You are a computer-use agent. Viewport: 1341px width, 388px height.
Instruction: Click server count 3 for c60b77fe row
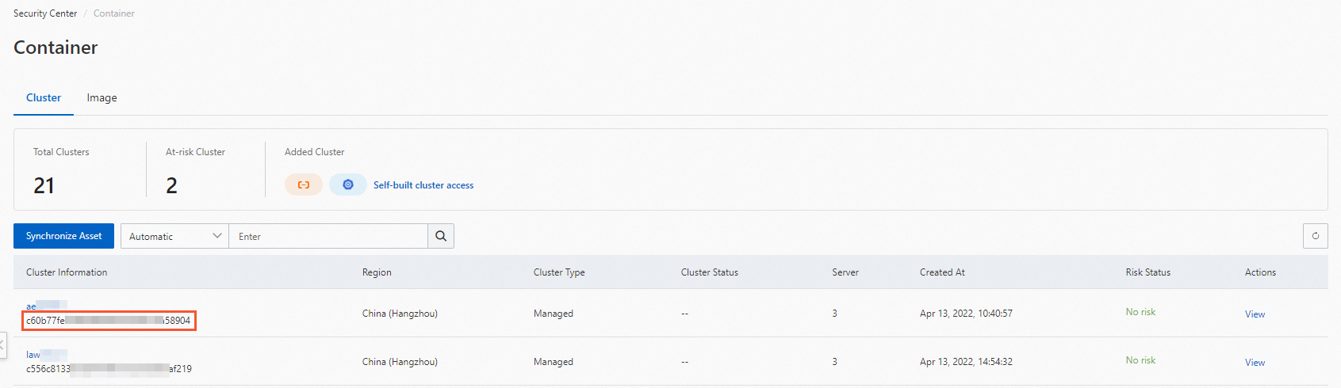point(834,314)
